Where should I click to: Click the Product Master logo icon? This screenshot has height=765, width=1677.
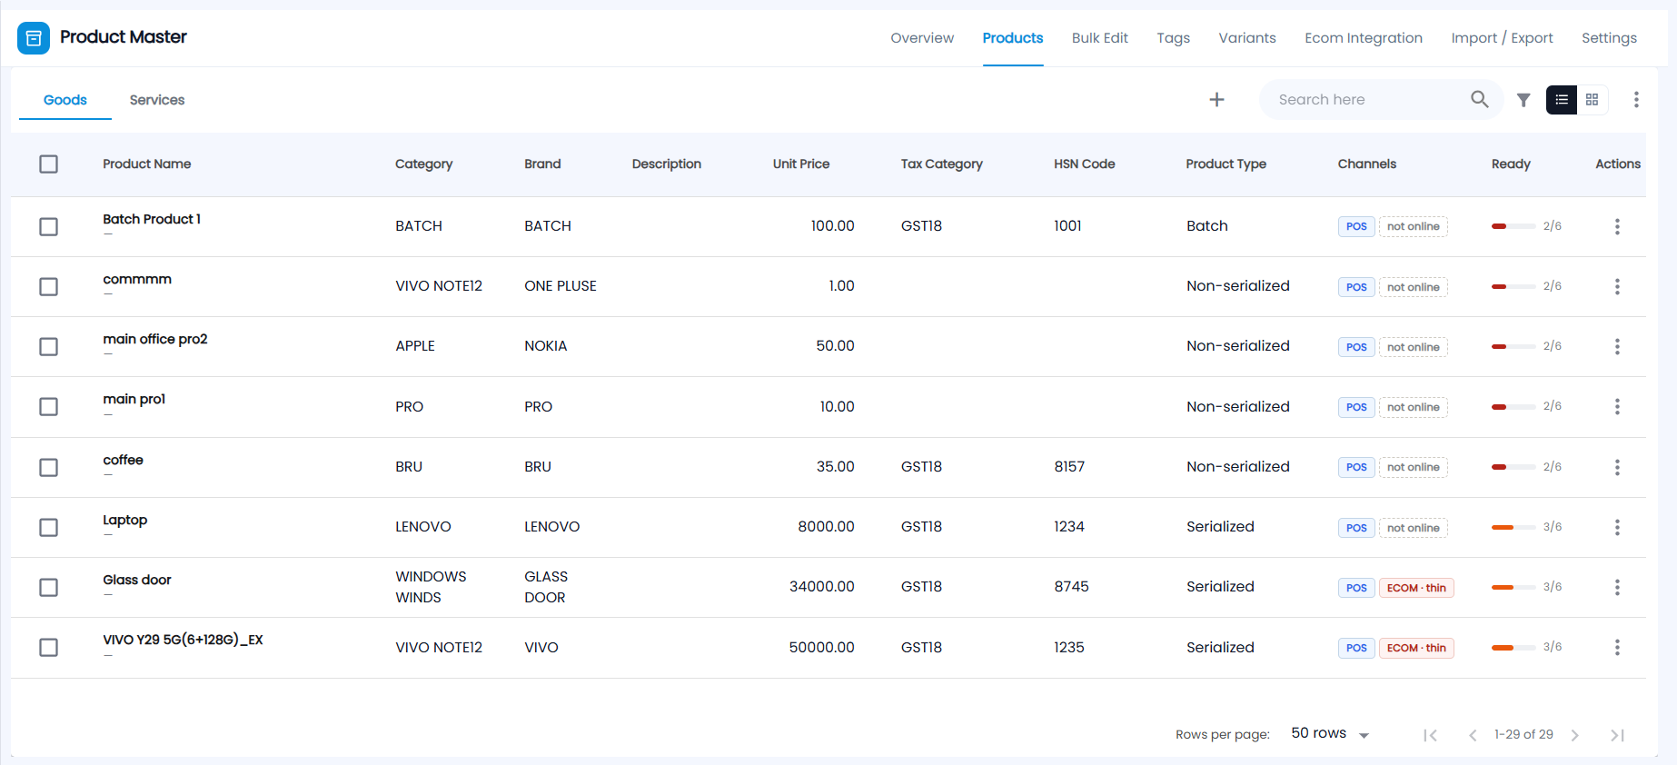click(x=34, y=38)
